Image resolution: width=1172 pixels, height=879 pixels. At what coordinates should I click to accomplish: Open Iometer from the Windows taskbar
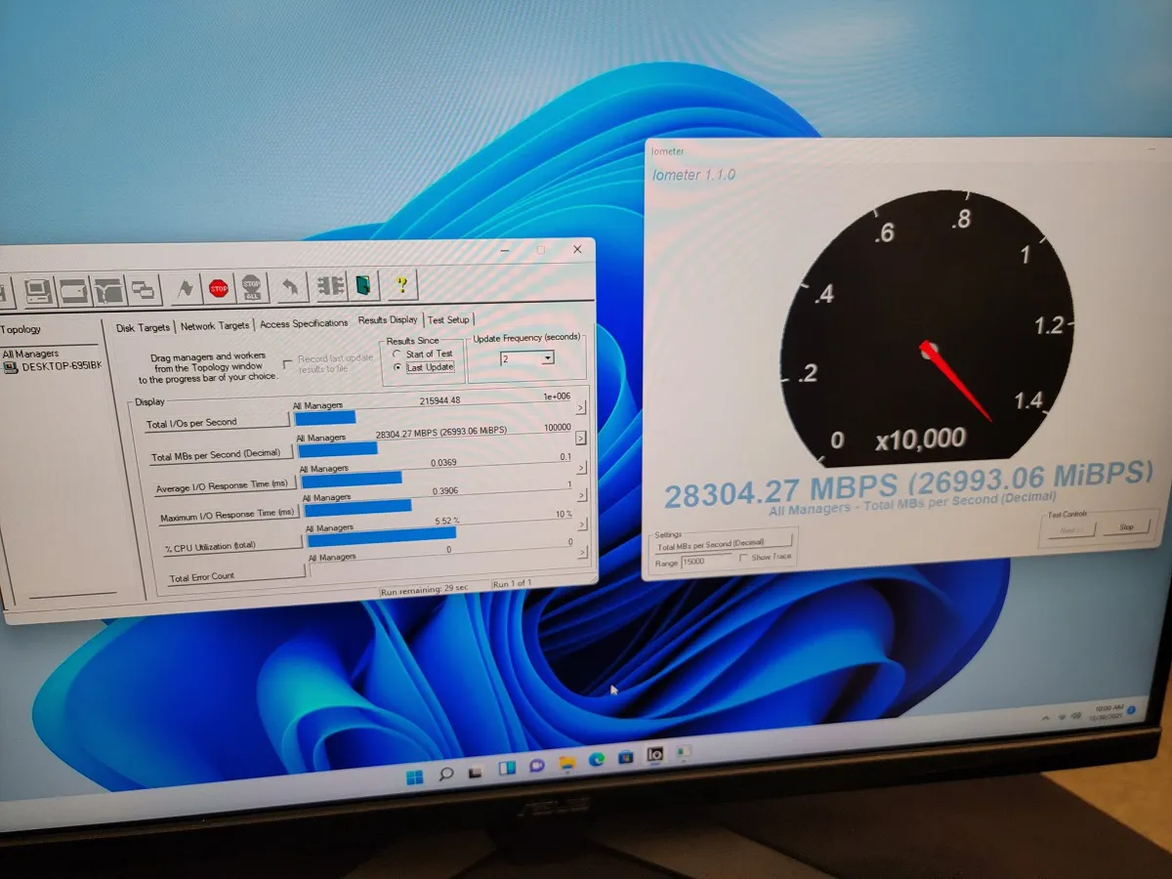654,755
